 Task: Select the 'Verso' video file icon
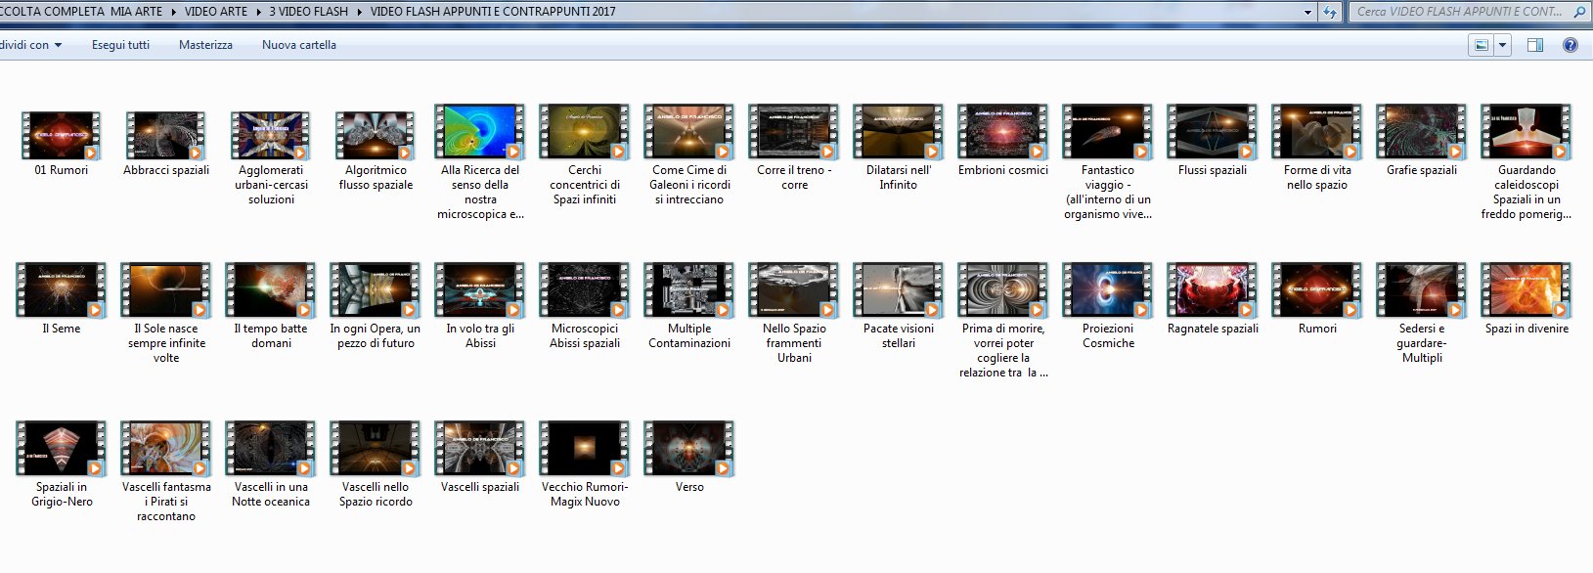pos(688,449)
